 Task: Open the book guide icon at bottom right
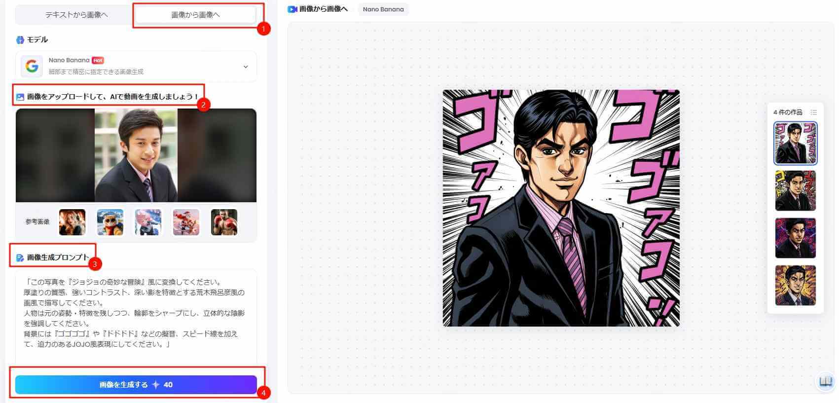tap(826, 381)
